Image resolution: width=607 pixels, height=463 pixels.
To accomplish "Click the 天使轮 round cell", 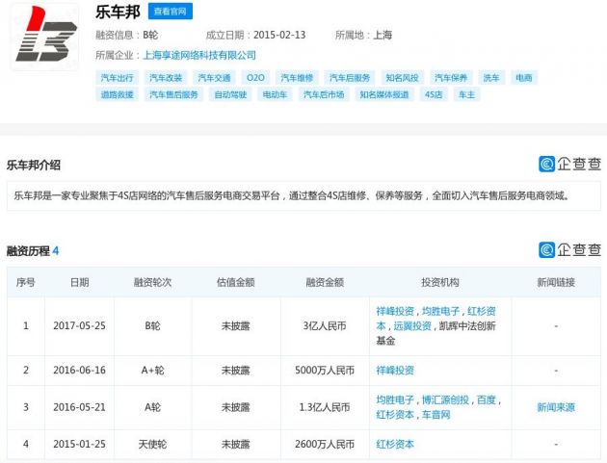I will pos(152,444).
